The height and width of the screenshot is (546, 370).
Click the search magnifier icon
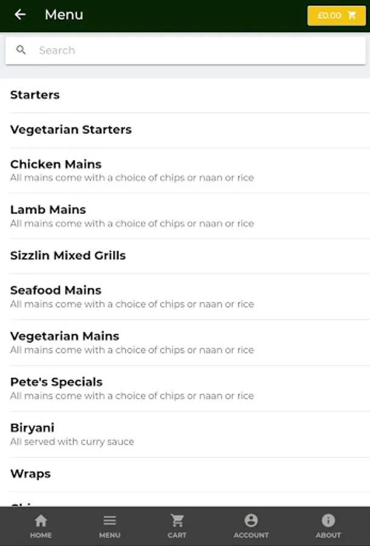click(21, 50)
